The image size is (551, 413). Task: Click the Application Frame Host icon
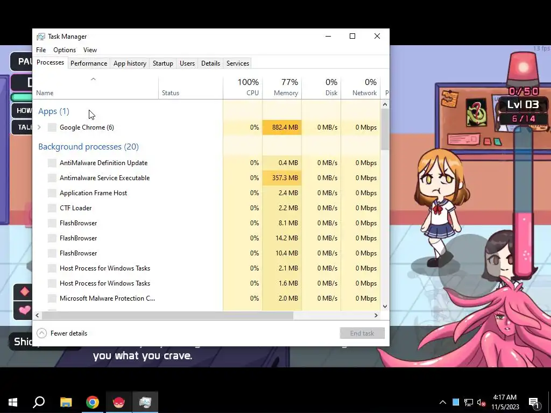[52, 193]
